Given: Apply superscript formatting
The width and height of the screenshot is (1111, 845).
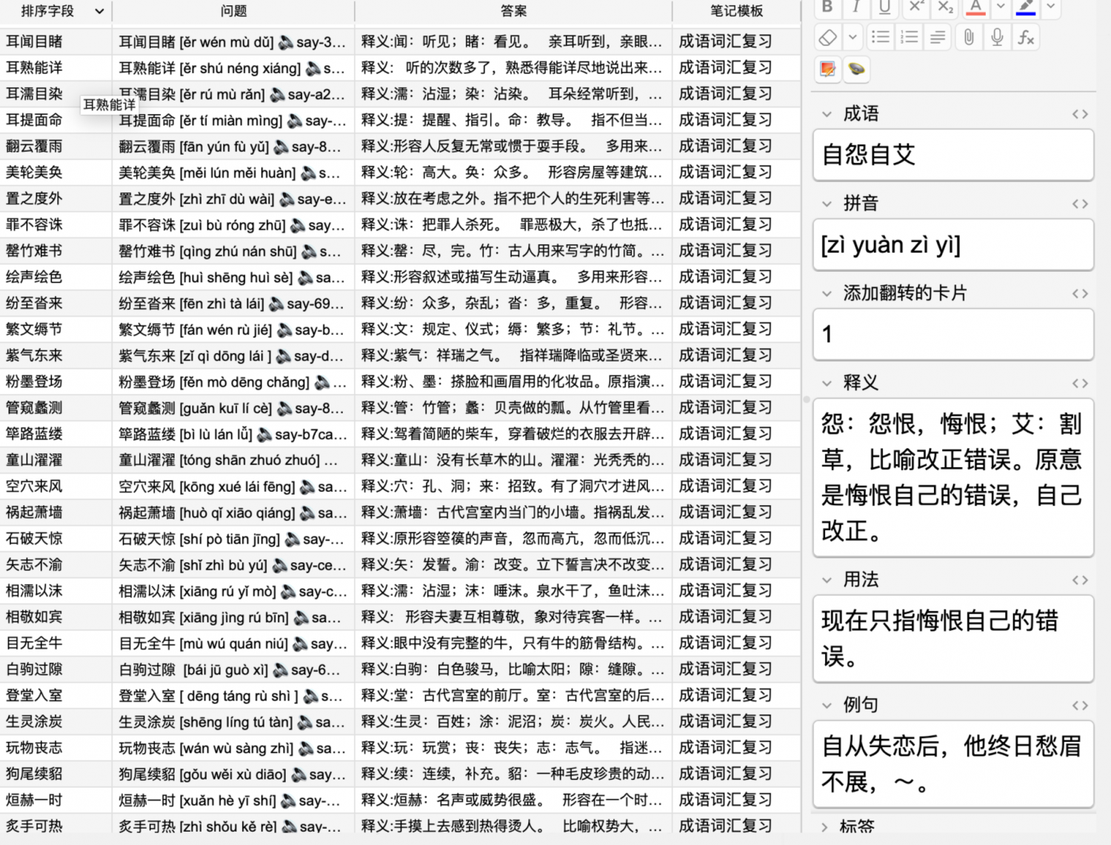Looking at the screenshot, I should [916, 7].
